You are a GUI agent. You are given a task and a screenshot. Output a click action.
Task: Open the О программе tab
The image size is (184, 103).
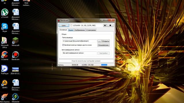pyautogui.click(x=91, y=30)
